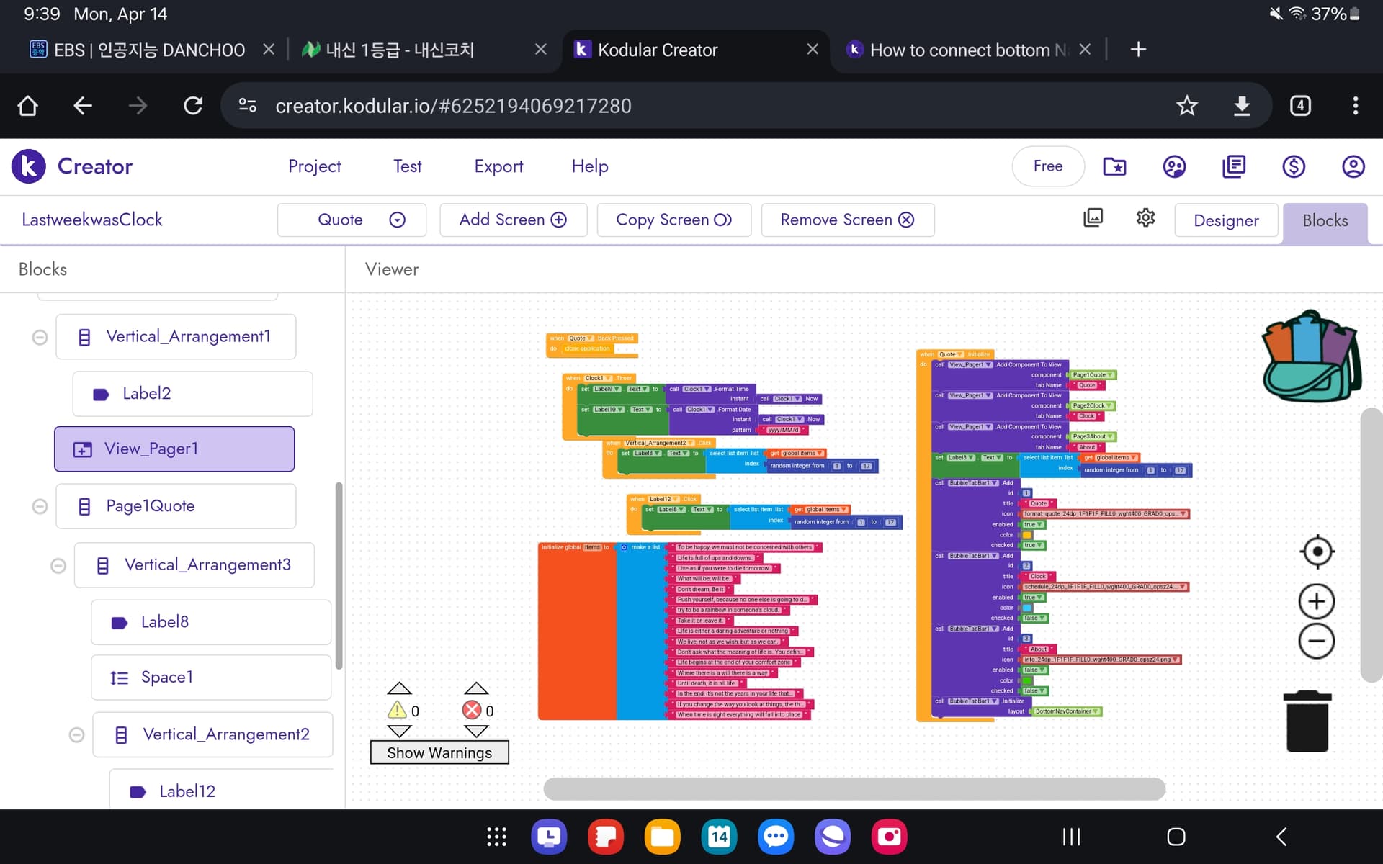Screen dimensions: 1383x864
Task: Click the backpack icon in viewer
Action: 1312,356
